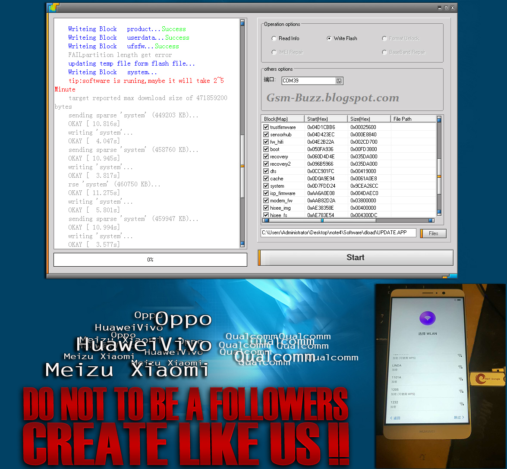The height and width of the screenshot is (469, 507).
Task: Click trustfirmware start 0x04D1CBB6
Action: (321, 127)
